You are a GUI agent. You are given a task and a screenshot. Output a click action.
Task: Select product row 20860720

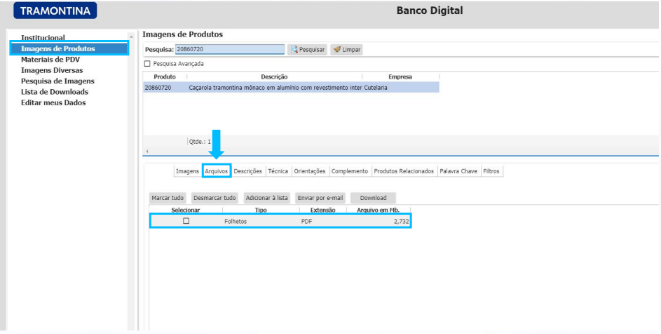[x=291, y=88]
